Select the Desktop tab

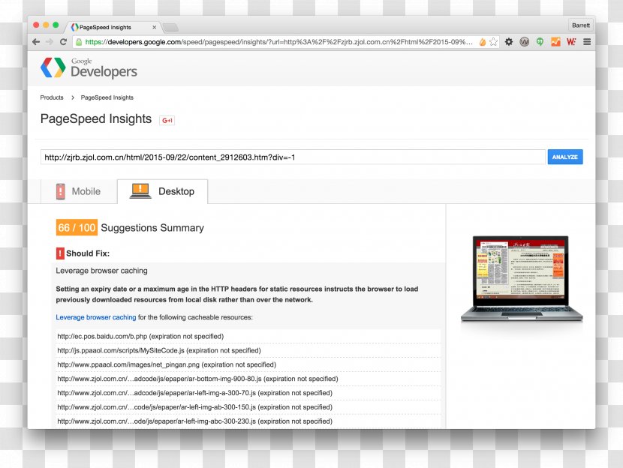click(x=162, y=191)
